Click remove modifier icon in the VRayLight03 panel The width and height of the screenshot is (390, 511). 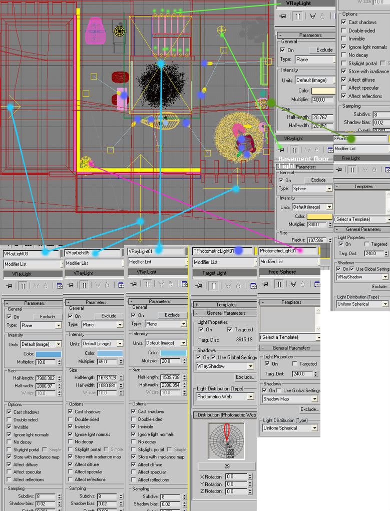click(46, 286)
